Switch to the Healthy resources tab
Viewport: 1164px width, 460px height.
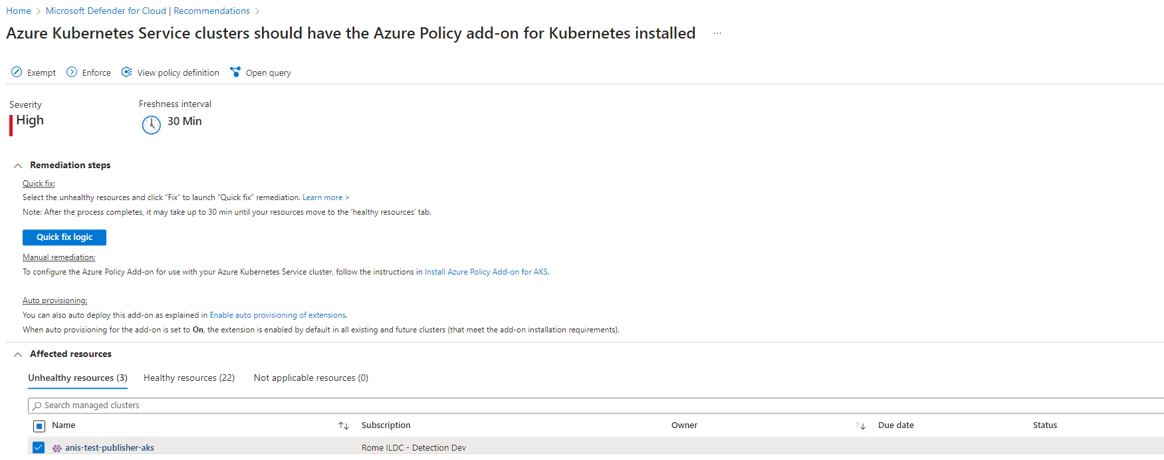189,378
